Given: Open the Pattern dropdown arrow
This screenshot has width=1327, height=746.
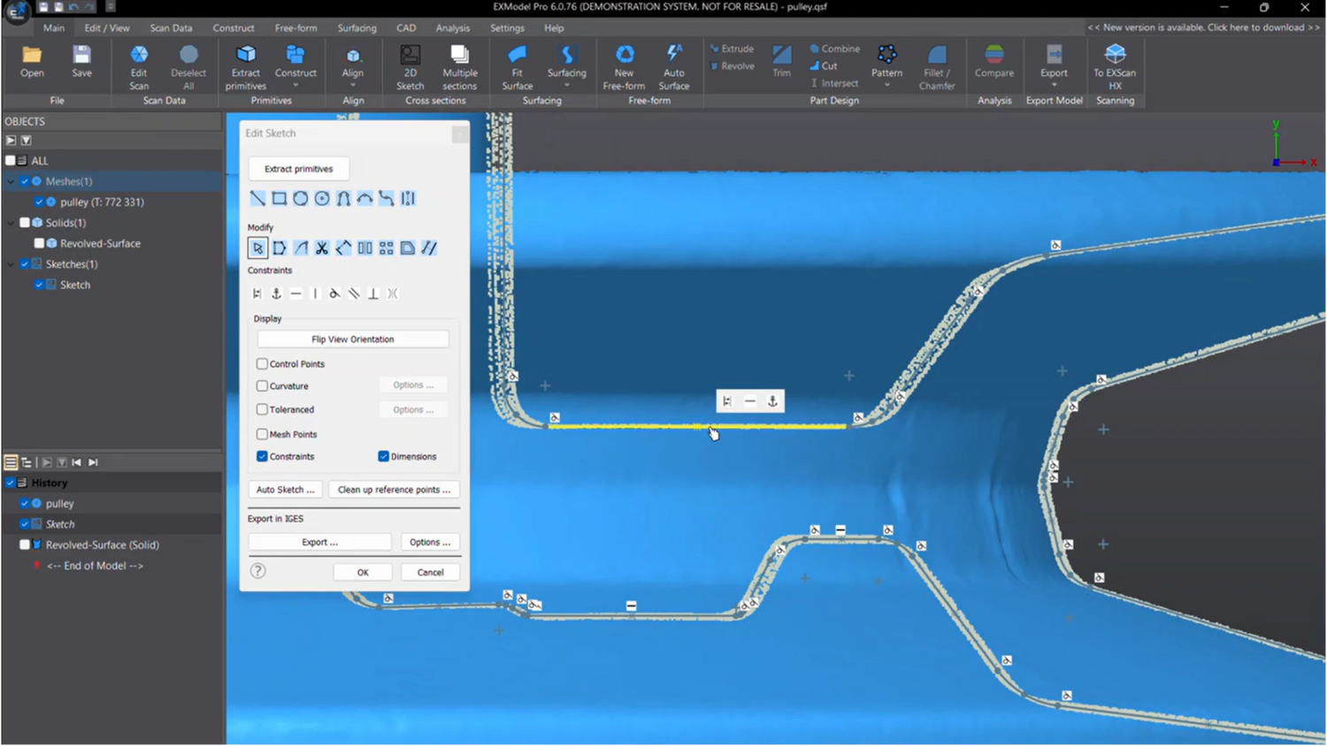Looking at the screenshot, I should pyautogui.click(x=886, y=86).
